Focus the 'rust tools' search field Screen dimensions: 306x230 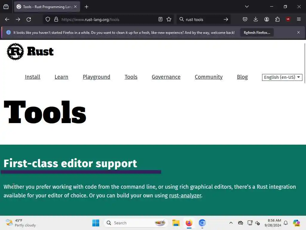point(203,19)
